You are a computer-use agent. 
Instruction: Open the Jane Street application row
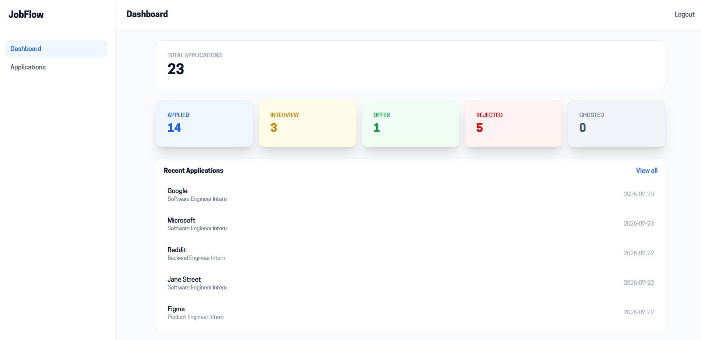pos(410,283)
